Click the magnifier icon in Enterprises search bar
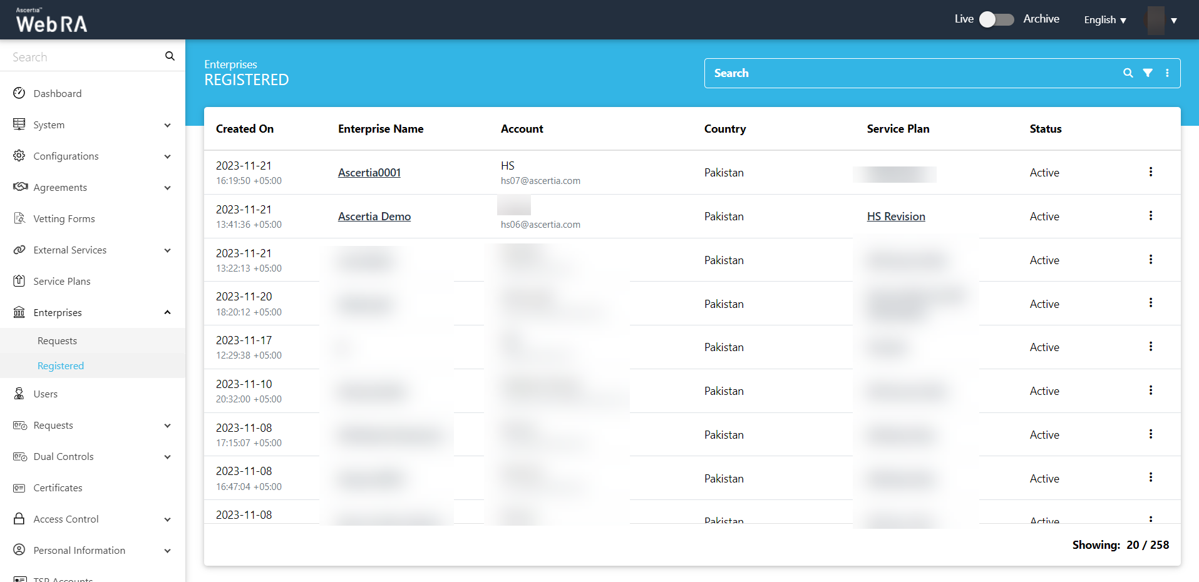The width and height of the screenshot is (1199, 582). click(x=1128, y=73)
